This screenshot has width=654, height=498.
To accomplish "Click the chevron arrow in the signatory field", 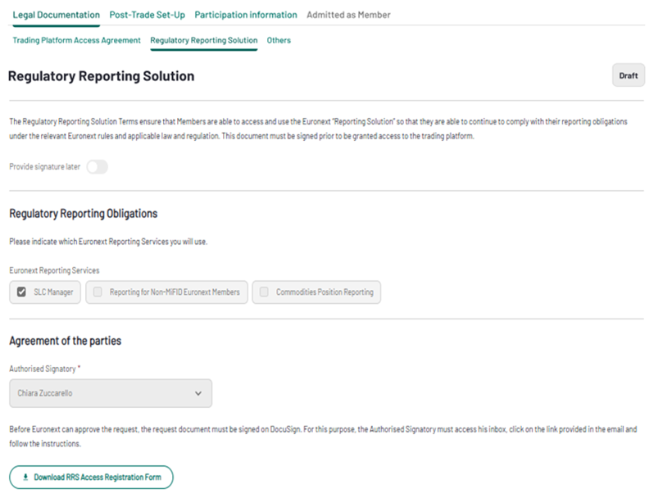I will (198, 393).
